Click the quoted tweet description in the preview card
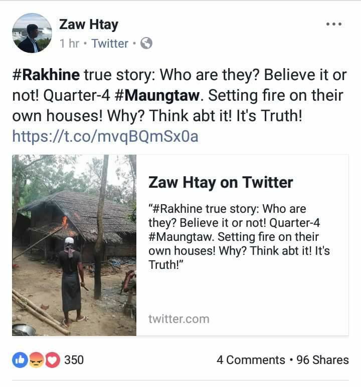 (x=239, y=236)
